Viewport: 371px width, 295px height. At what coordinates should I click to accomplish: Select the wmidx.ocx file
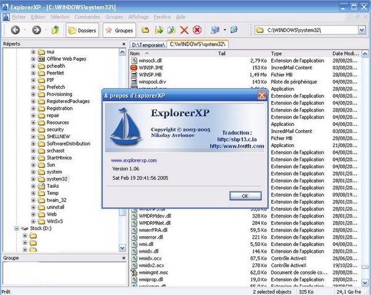[x=150, y=258]
